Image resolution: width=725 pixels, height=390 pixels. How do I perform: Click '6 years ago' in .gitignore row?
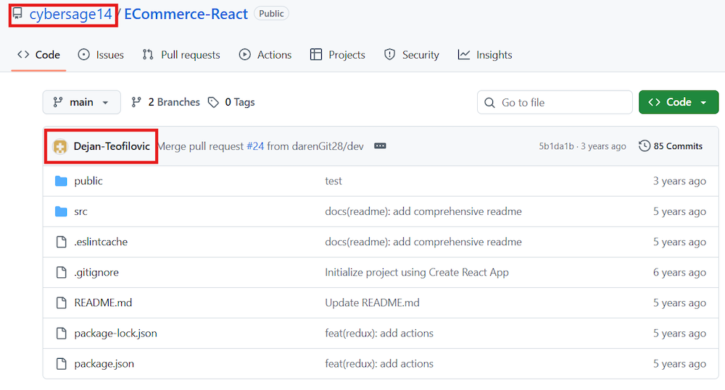pos(679,272)
